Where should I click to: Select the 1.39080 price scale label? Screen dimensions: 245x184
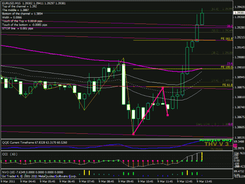[240, 58]
